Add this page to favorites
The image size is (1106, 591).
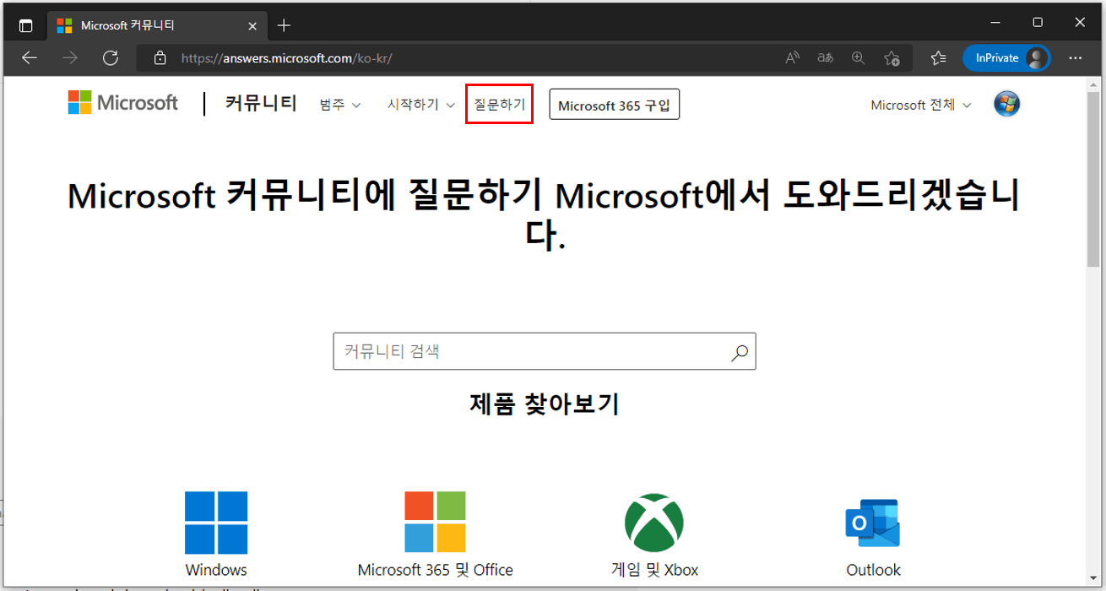(x=892, y=58)
